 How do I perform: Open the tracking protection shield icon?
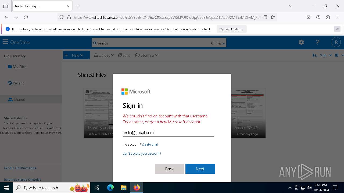(x=62, y=17)
